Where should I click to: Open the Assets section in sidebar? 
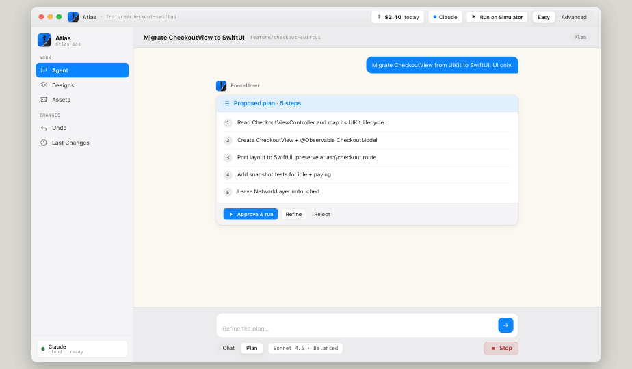point(82,100)
